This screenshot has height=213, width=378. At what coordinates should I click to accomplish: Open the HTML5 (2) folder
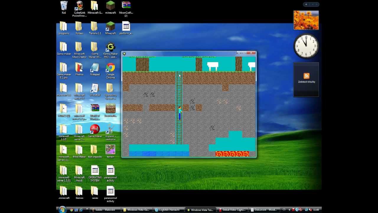tap(64, 110)
